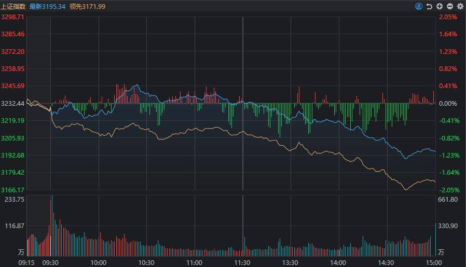Viewport: 466px width, 267px height.
Task: Click the 3232.44 baseline price label
Action: pyautogui.click(x=13, y=104)
